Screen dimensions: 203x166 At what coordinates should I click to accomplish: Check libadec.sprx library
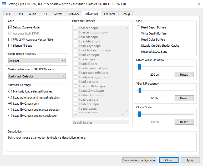coord(76,59)
